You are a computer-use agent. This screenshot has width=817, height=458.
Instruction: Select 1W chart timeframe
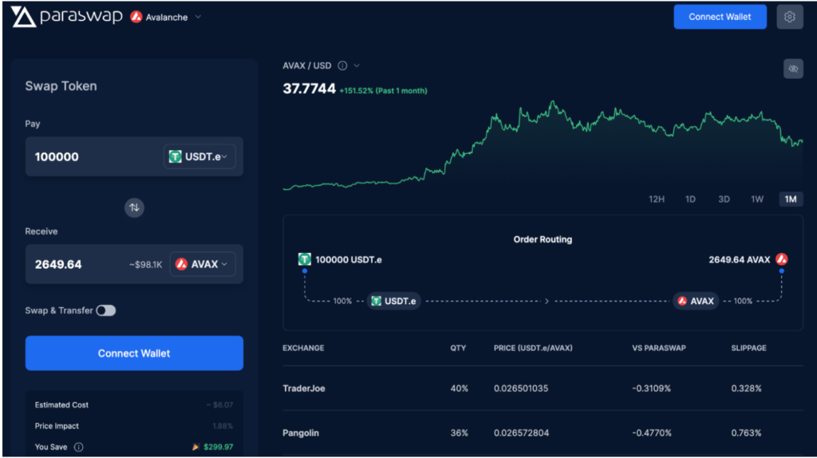click(x=757, y=199)
